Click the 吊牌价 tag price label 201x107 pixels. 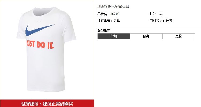103,14
